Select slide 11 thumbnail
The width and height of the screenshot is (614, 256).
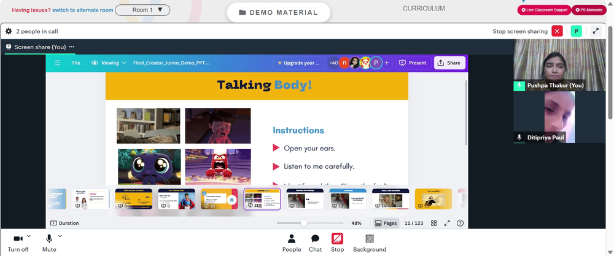tap(262, 200)
